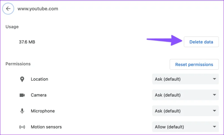Select the Location permission label

(39, 79)
